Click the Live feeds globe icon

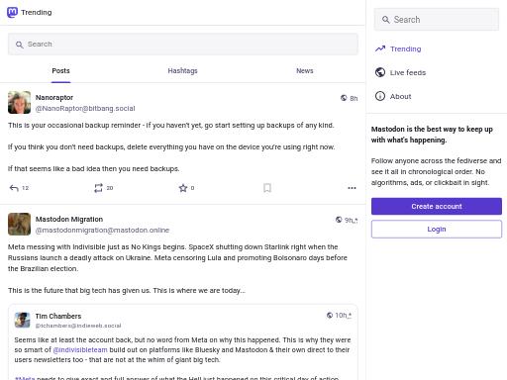[x=380, y=72]
